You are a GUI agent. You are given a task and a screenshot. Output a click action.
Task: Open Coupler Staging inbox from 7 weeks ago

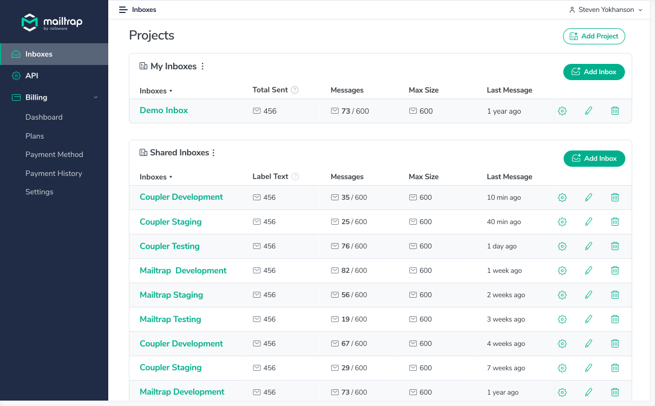[x=171, y=368]
